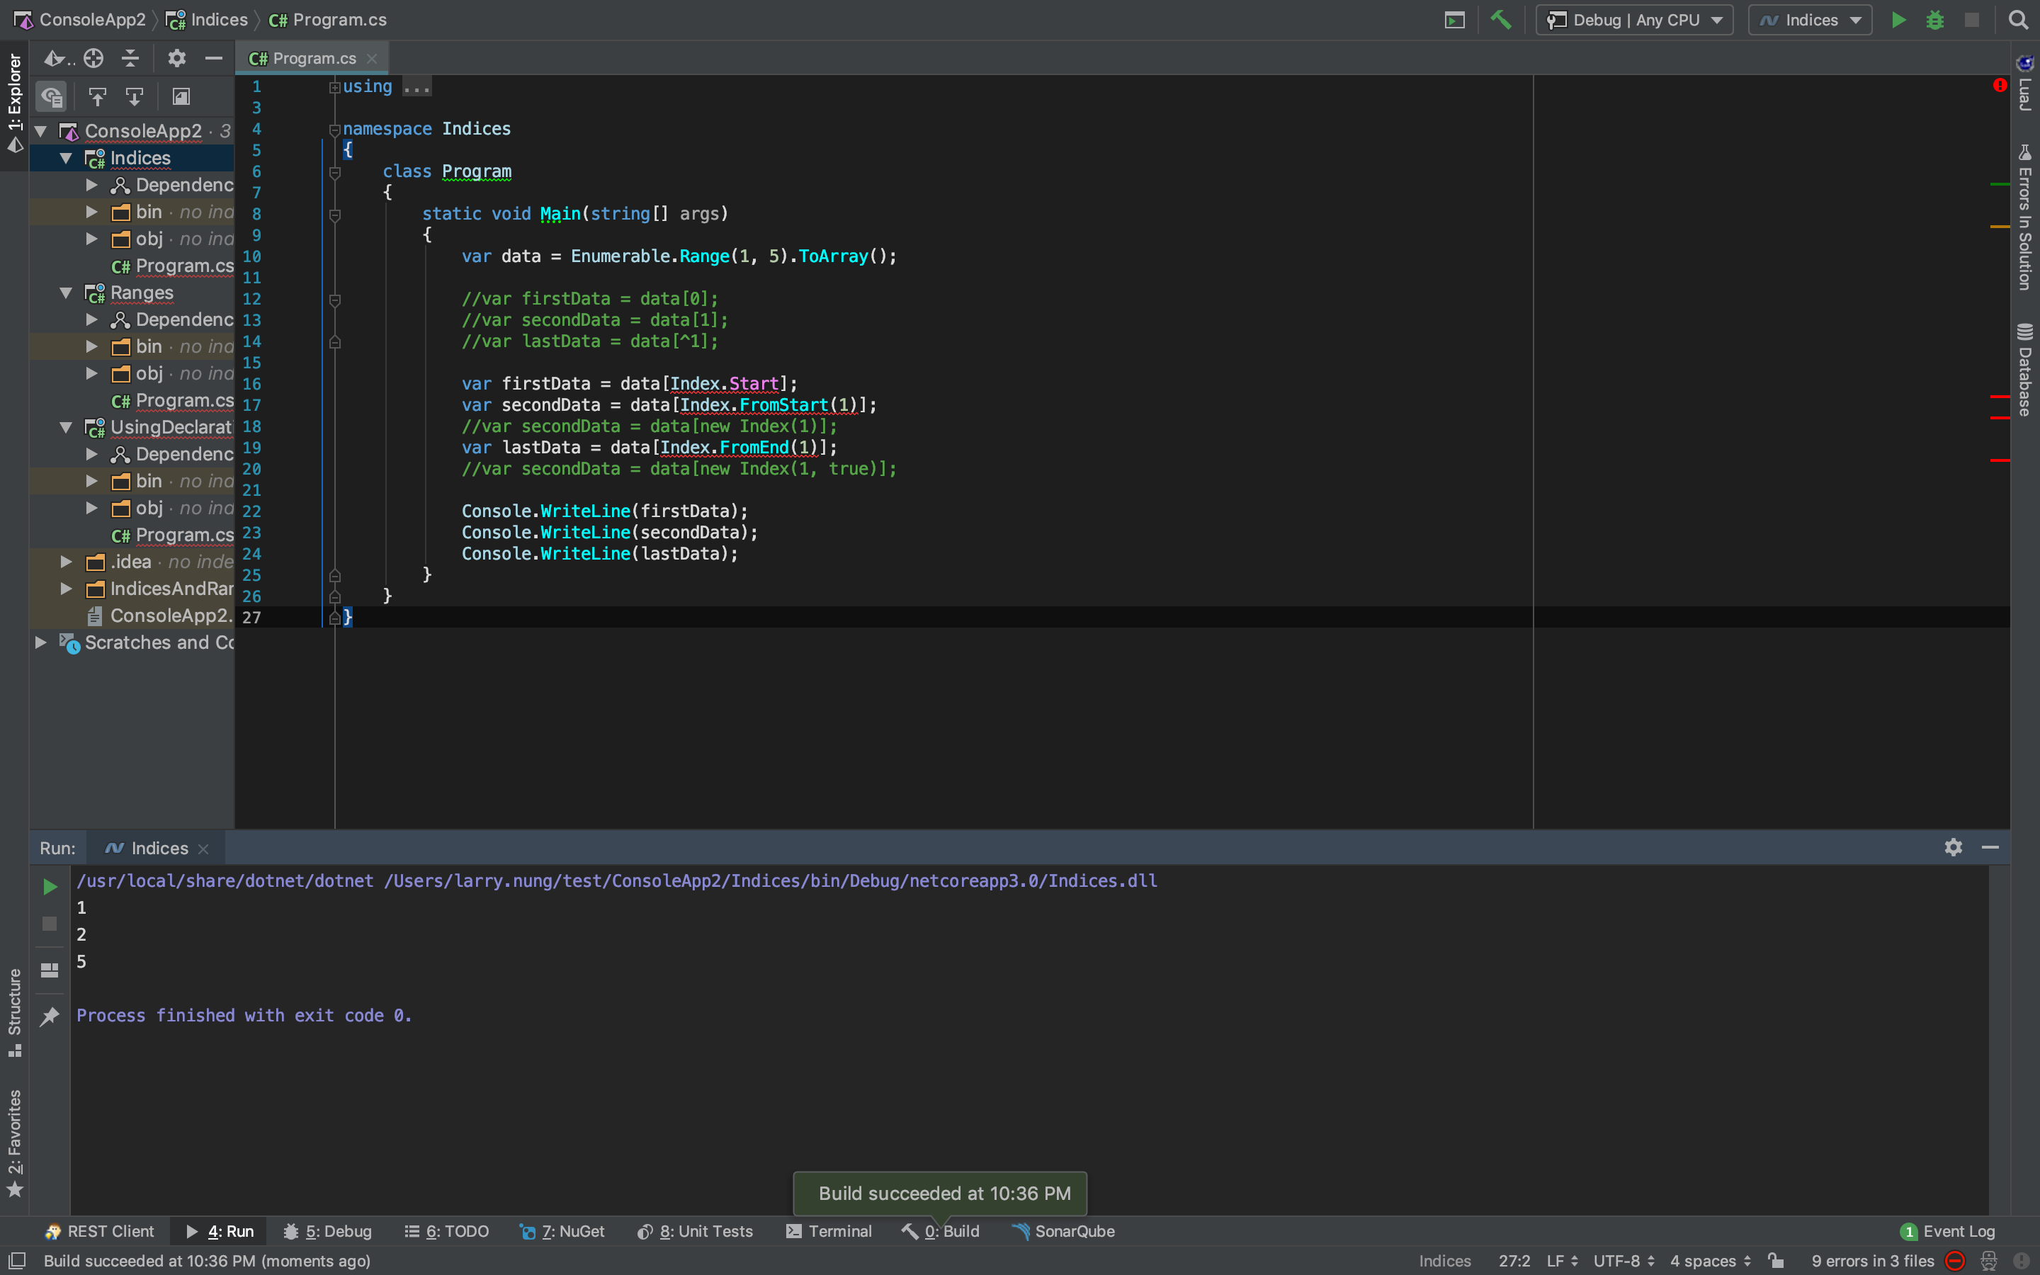The image size is (2040, 1275).
Task: Open Run panel settings gear
Action: [1953, 847]
